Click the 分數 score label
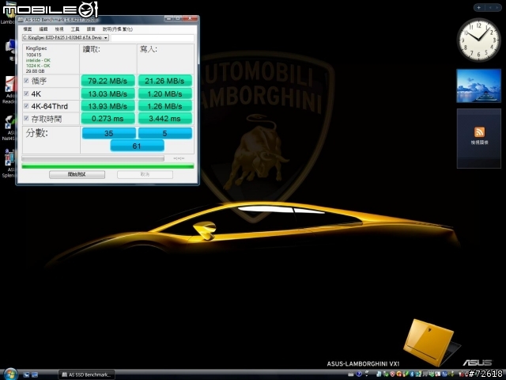Image resolution: width=506 pixels, height=380 pixels. (37, 133)
